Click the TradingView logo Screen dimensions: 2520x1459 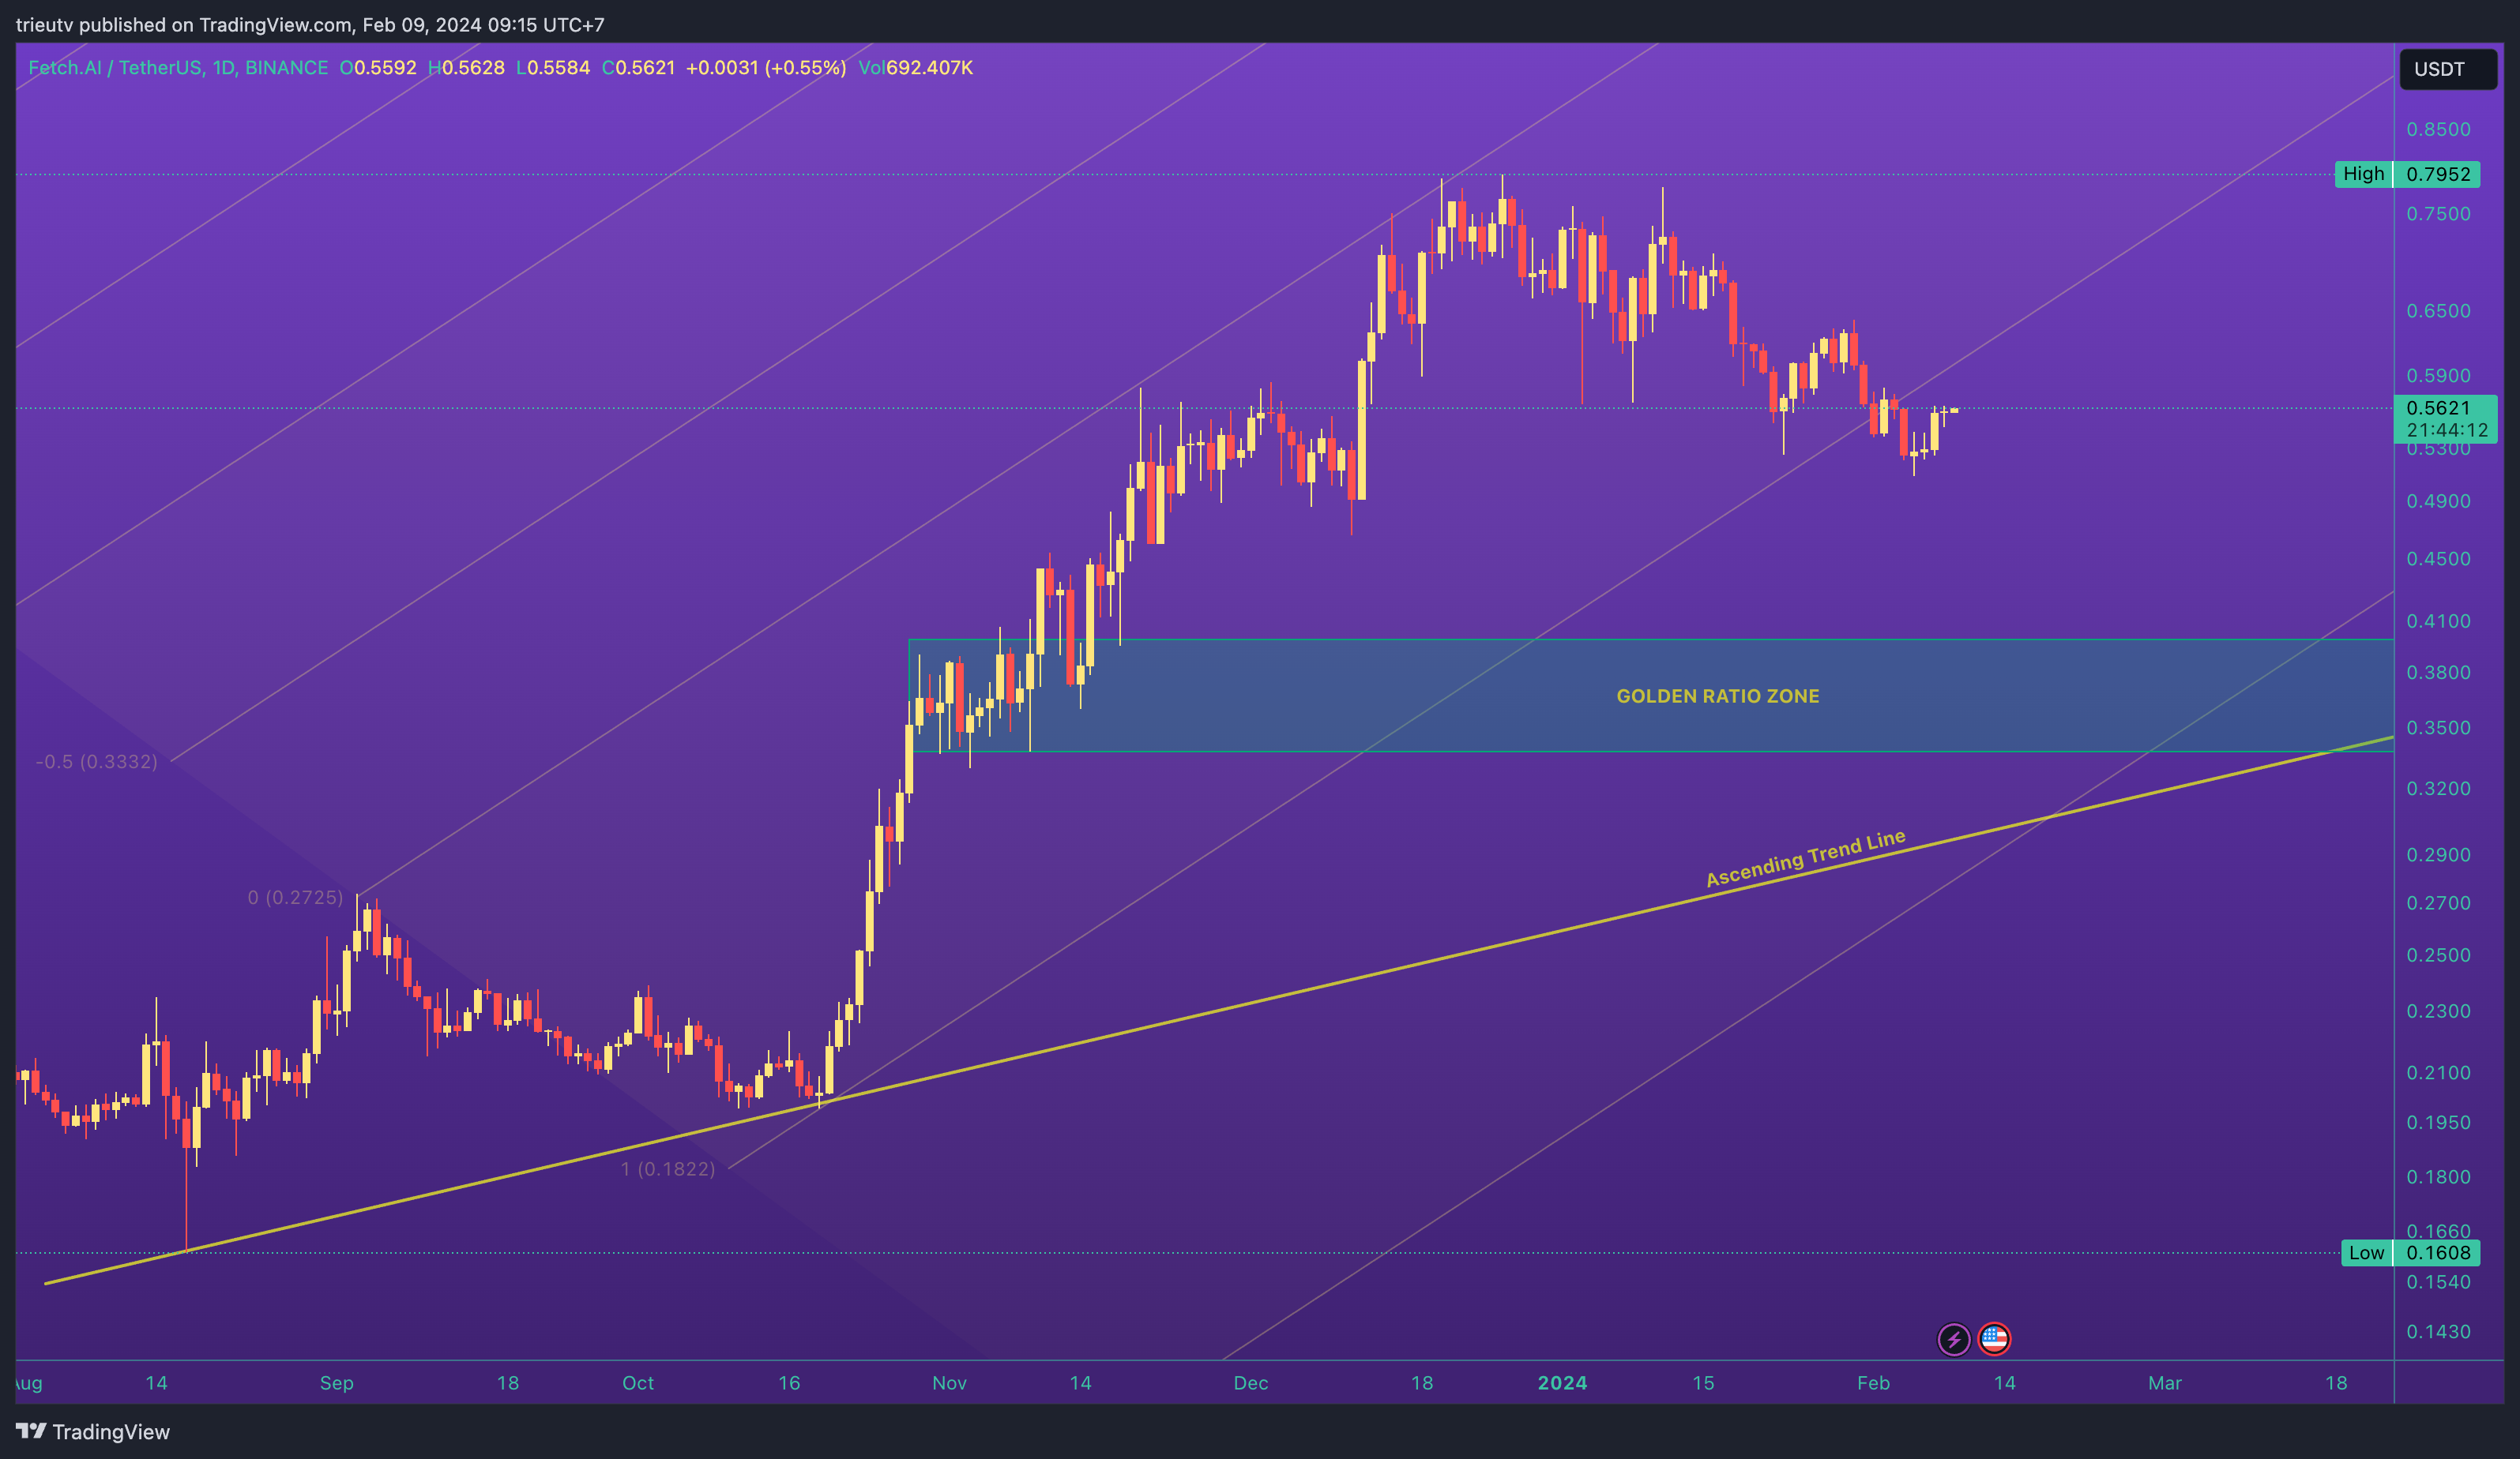tap(93, 1432)
